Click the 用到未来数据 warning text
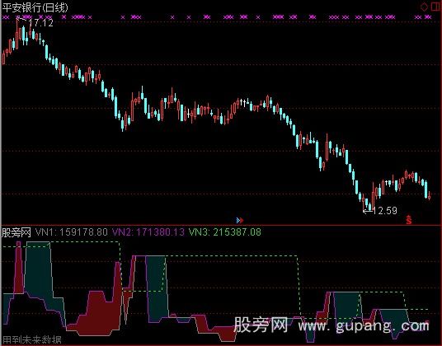The width and height of the screenshot is (442, 346). click(x=31, y=340)
